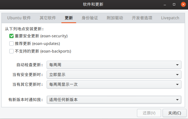Open the 自动检查更新 dropdown
Image resolution: width=188 pixels, height=119 pixels.
pos(114,65)
